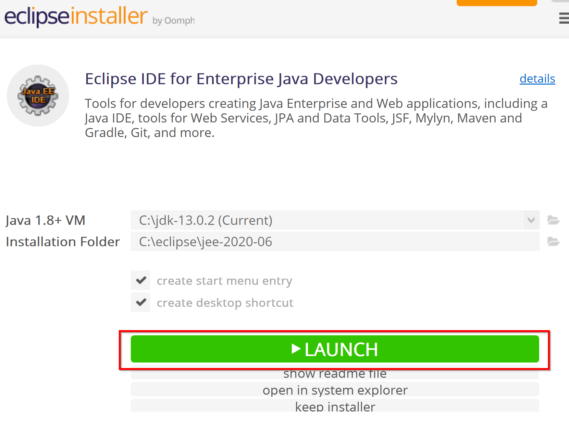This screenshot has width=569, height=427.
Task: Edit the Installation Folder path field
Action: tap(335, 242)
